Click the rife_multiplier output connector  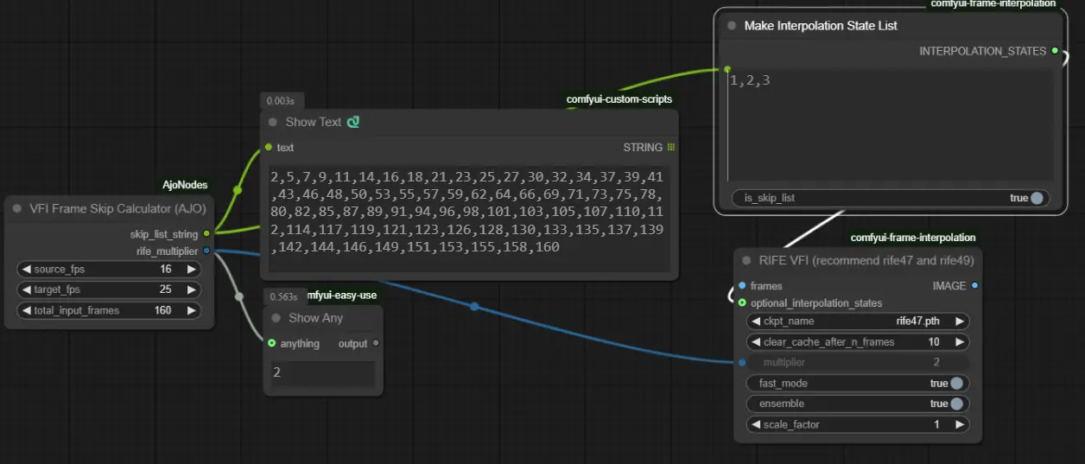[206, 251]
